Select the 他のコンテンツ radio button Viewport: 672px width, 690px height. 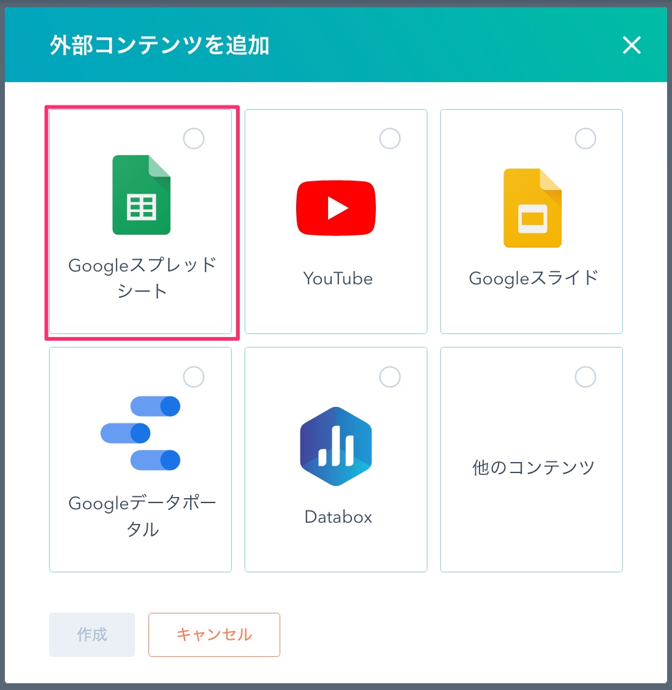coord(586,377)
